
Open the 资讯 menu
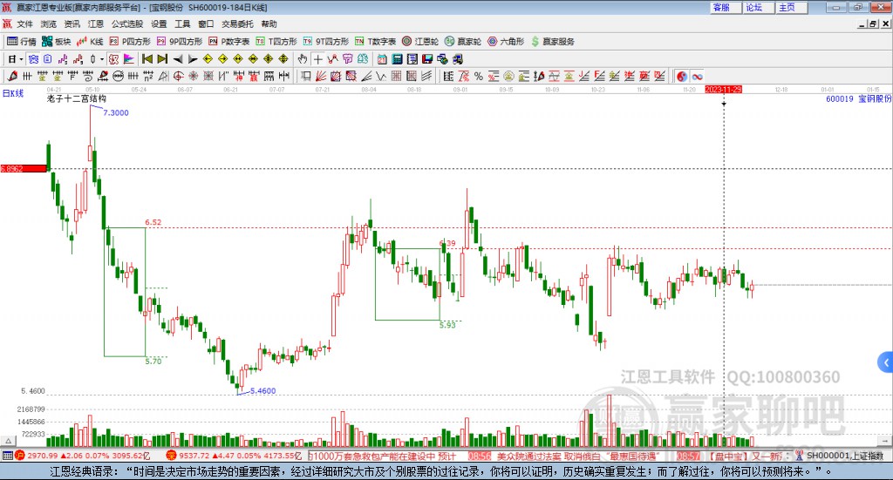tap(72, 24)
